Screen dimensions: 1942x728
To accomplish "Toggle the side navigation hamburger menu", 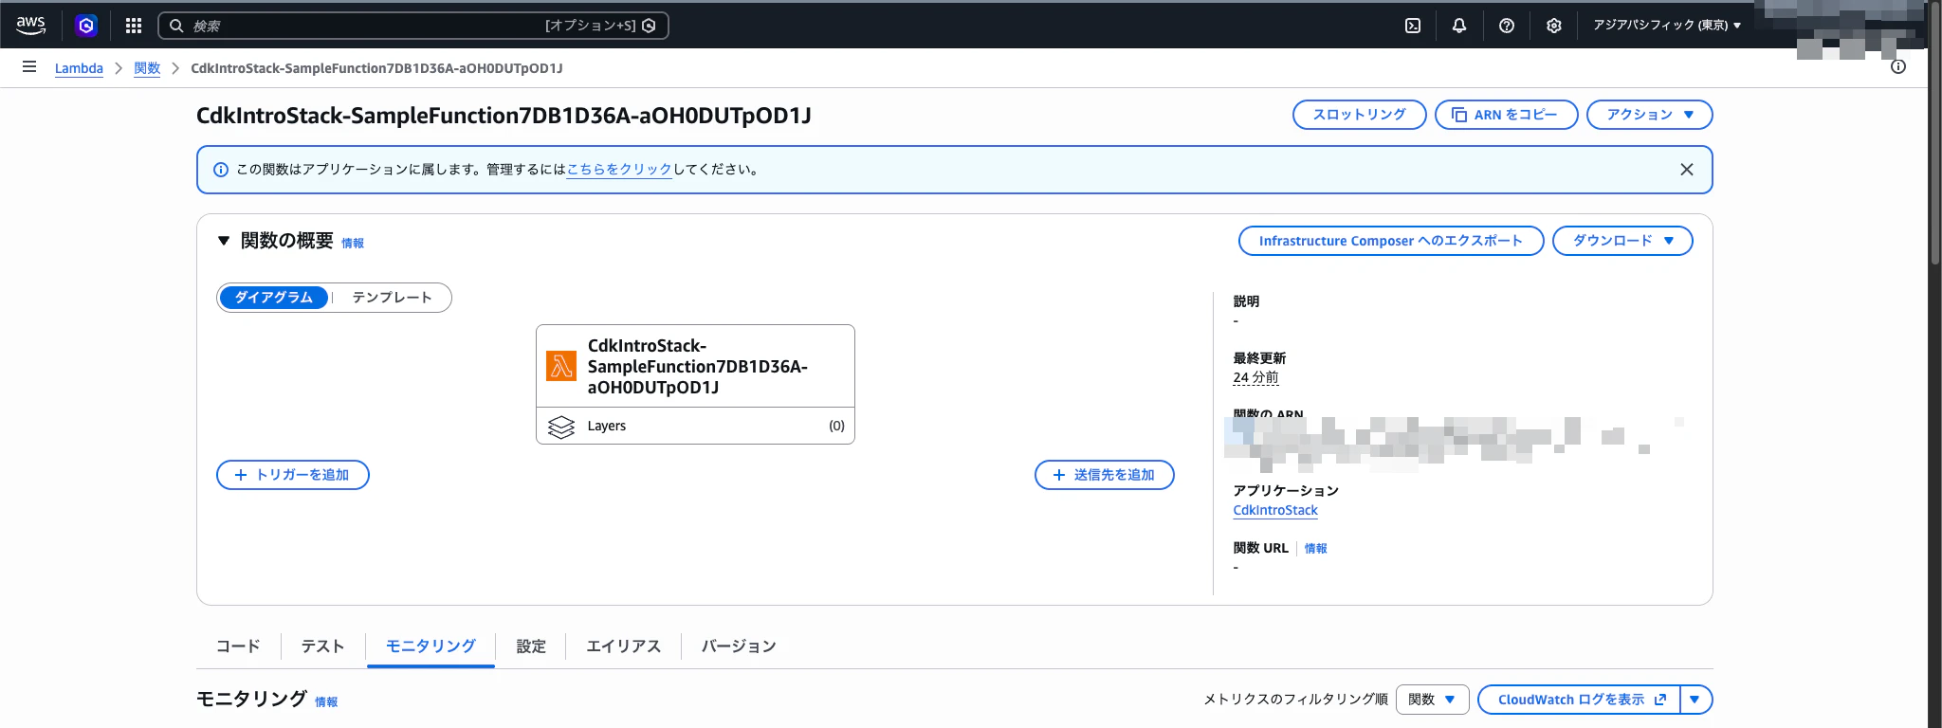I will [x=29, y=67].
